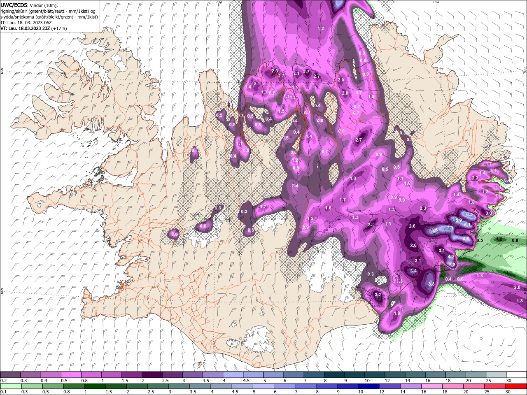527x395 pixels.
Task: Click the 5.9 snowfall value on the map
Action: pos(459,221)
